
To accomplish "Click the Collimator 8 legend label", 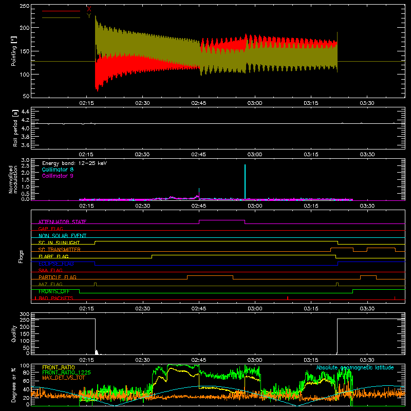I will point(58,170).
